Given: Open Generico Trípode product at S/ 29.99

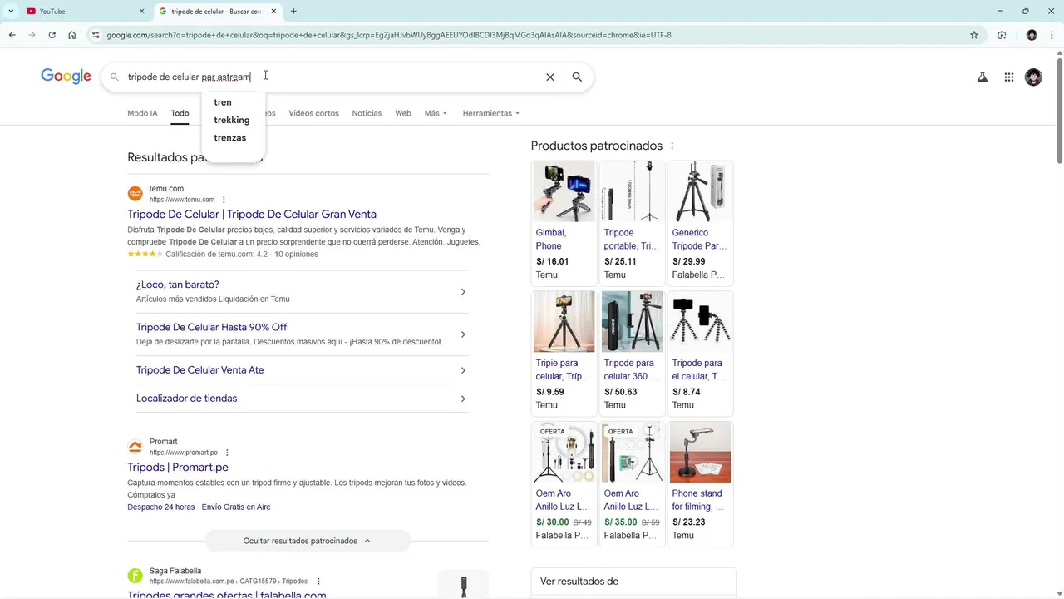Looking at the screenshot, I should point(700,223).
